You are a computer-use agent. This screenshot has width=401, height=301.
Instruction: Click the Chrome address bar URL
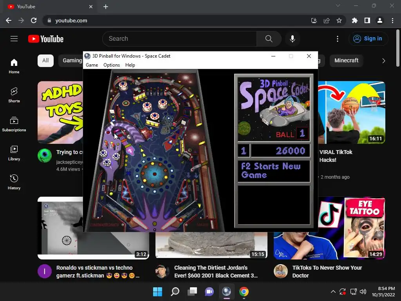(x=71, y=20)
